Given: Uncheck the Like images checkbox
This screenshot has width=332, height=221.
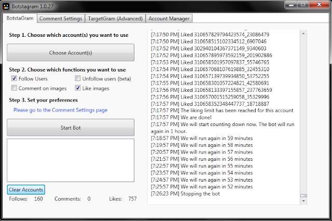Looking at the screenshot, I should tap(78, 88).
